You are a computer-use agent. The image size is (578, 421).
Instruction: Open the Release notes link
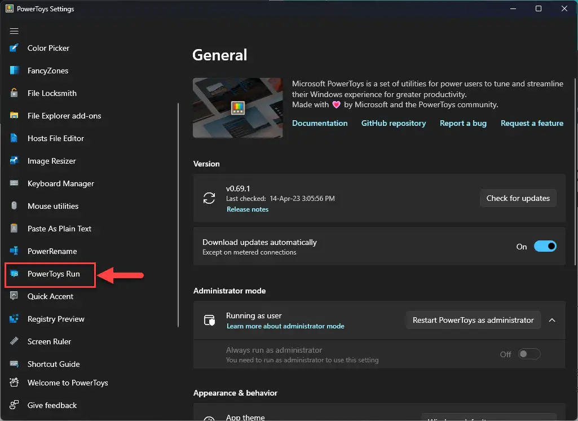click(248, 209)
